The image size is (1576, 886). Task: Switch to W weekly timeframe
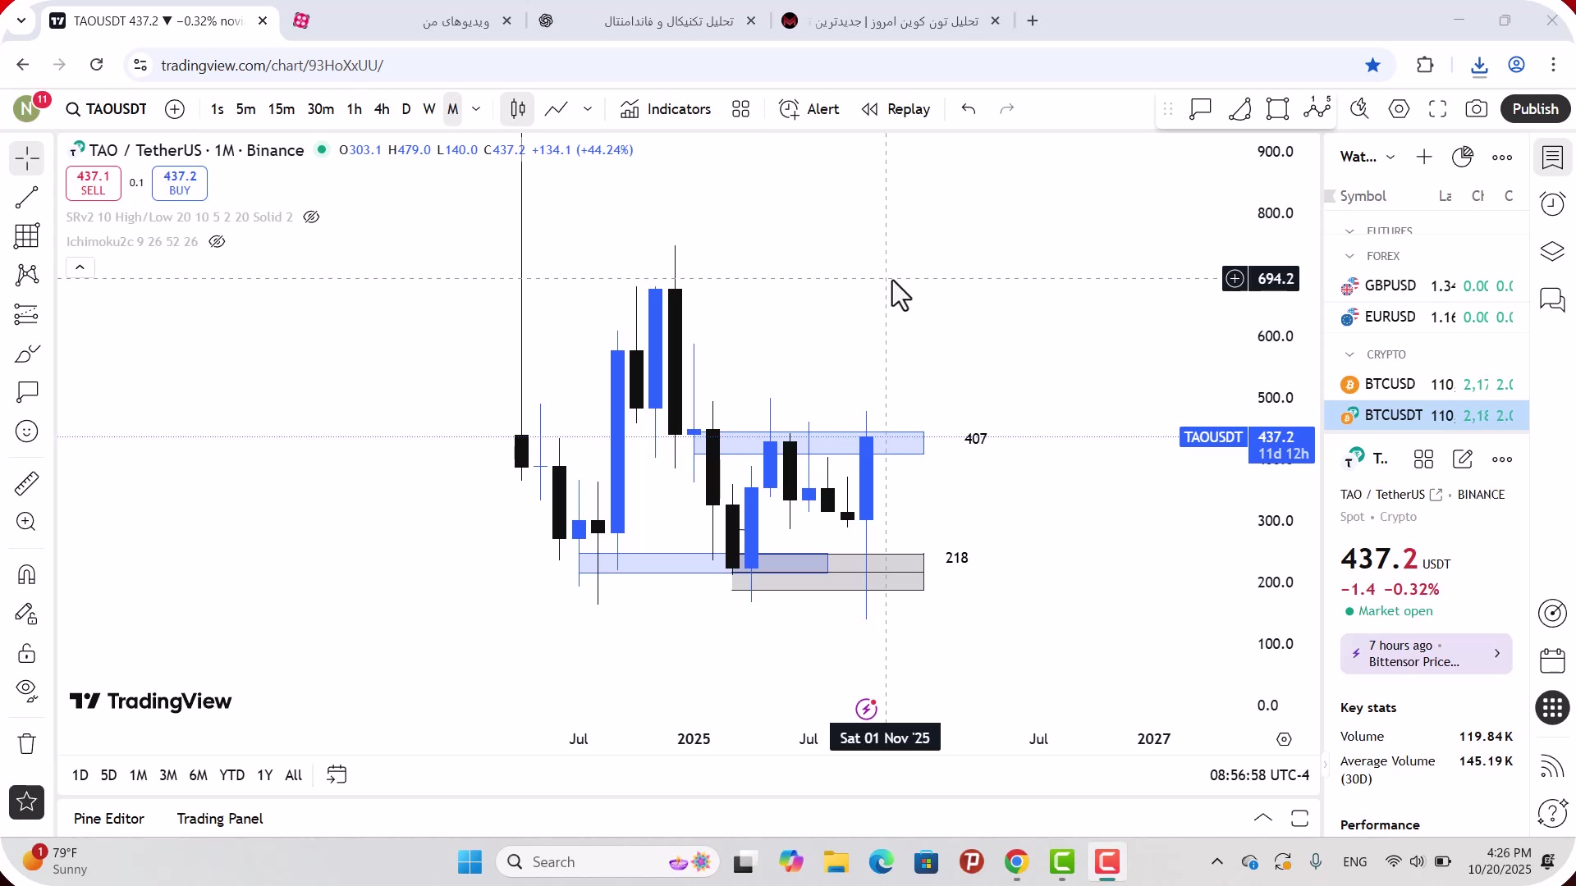(x=429, y=109)
